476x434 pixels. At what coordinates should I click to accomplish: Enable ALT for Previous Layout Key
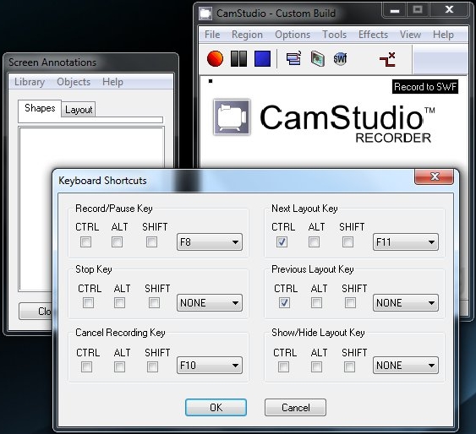click(316, 302)
